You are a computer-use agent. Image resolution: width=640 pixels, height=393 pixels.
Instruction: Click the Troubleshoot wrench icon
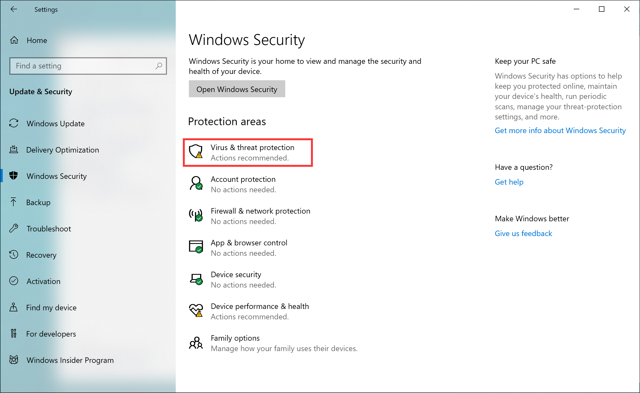14,228
